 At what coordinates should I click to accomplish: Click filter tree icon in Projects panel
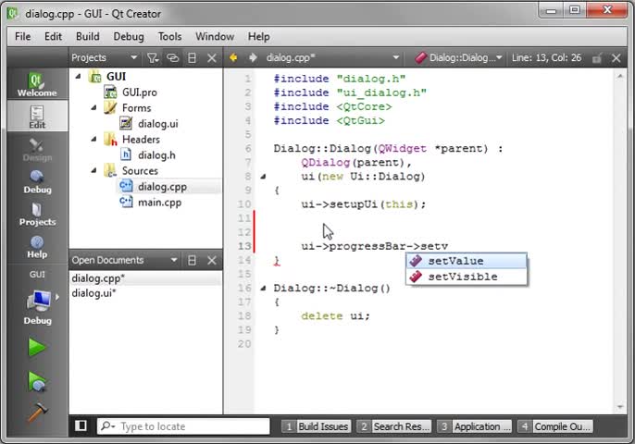coord(152,58)
